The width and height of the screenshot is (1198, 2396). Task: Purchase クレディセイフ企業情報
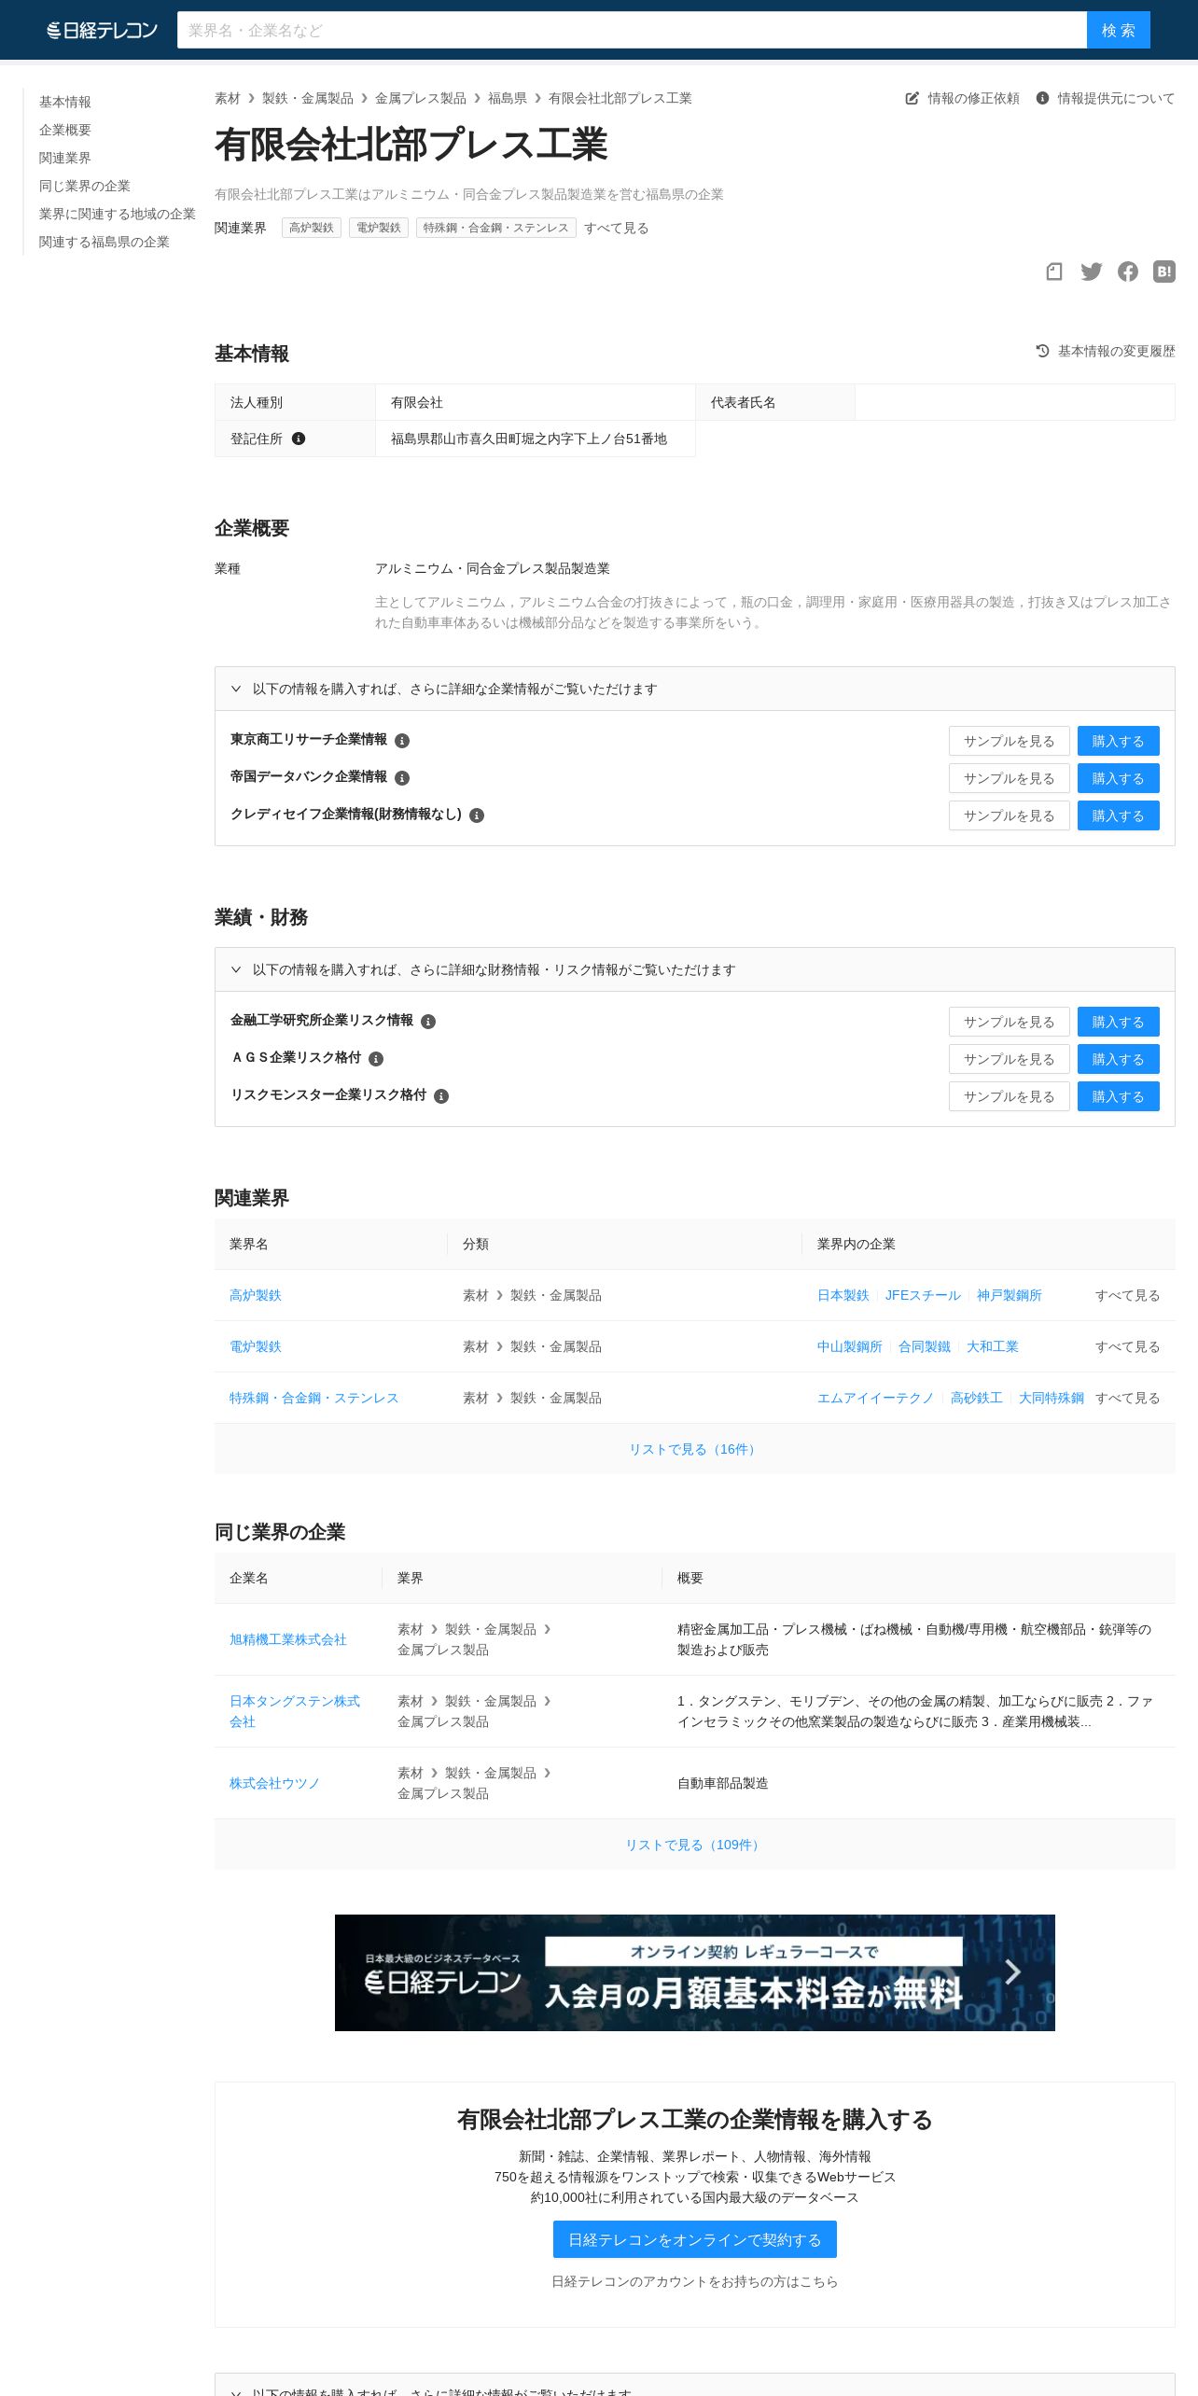tap(1119, 815)
